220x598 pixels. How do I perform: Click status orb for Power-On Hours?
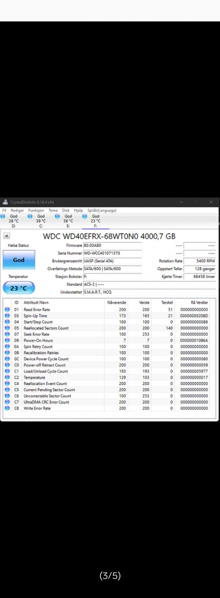tap(7, 340)
